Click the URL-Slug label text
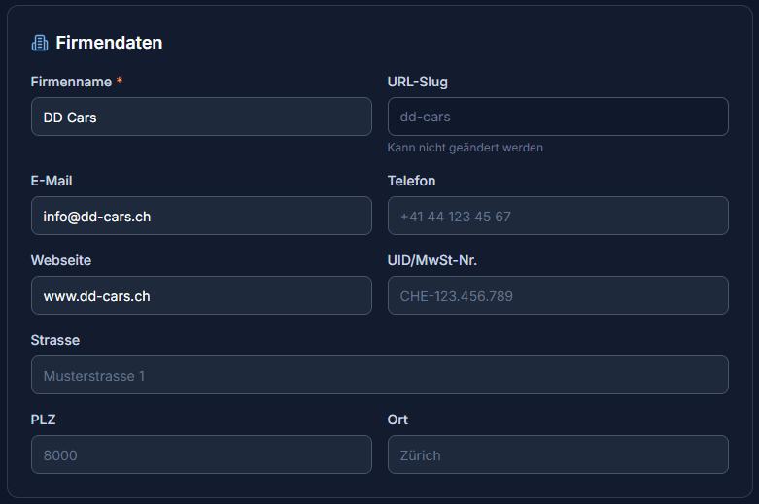The image size is (759, 504). [x=418, y=82]
